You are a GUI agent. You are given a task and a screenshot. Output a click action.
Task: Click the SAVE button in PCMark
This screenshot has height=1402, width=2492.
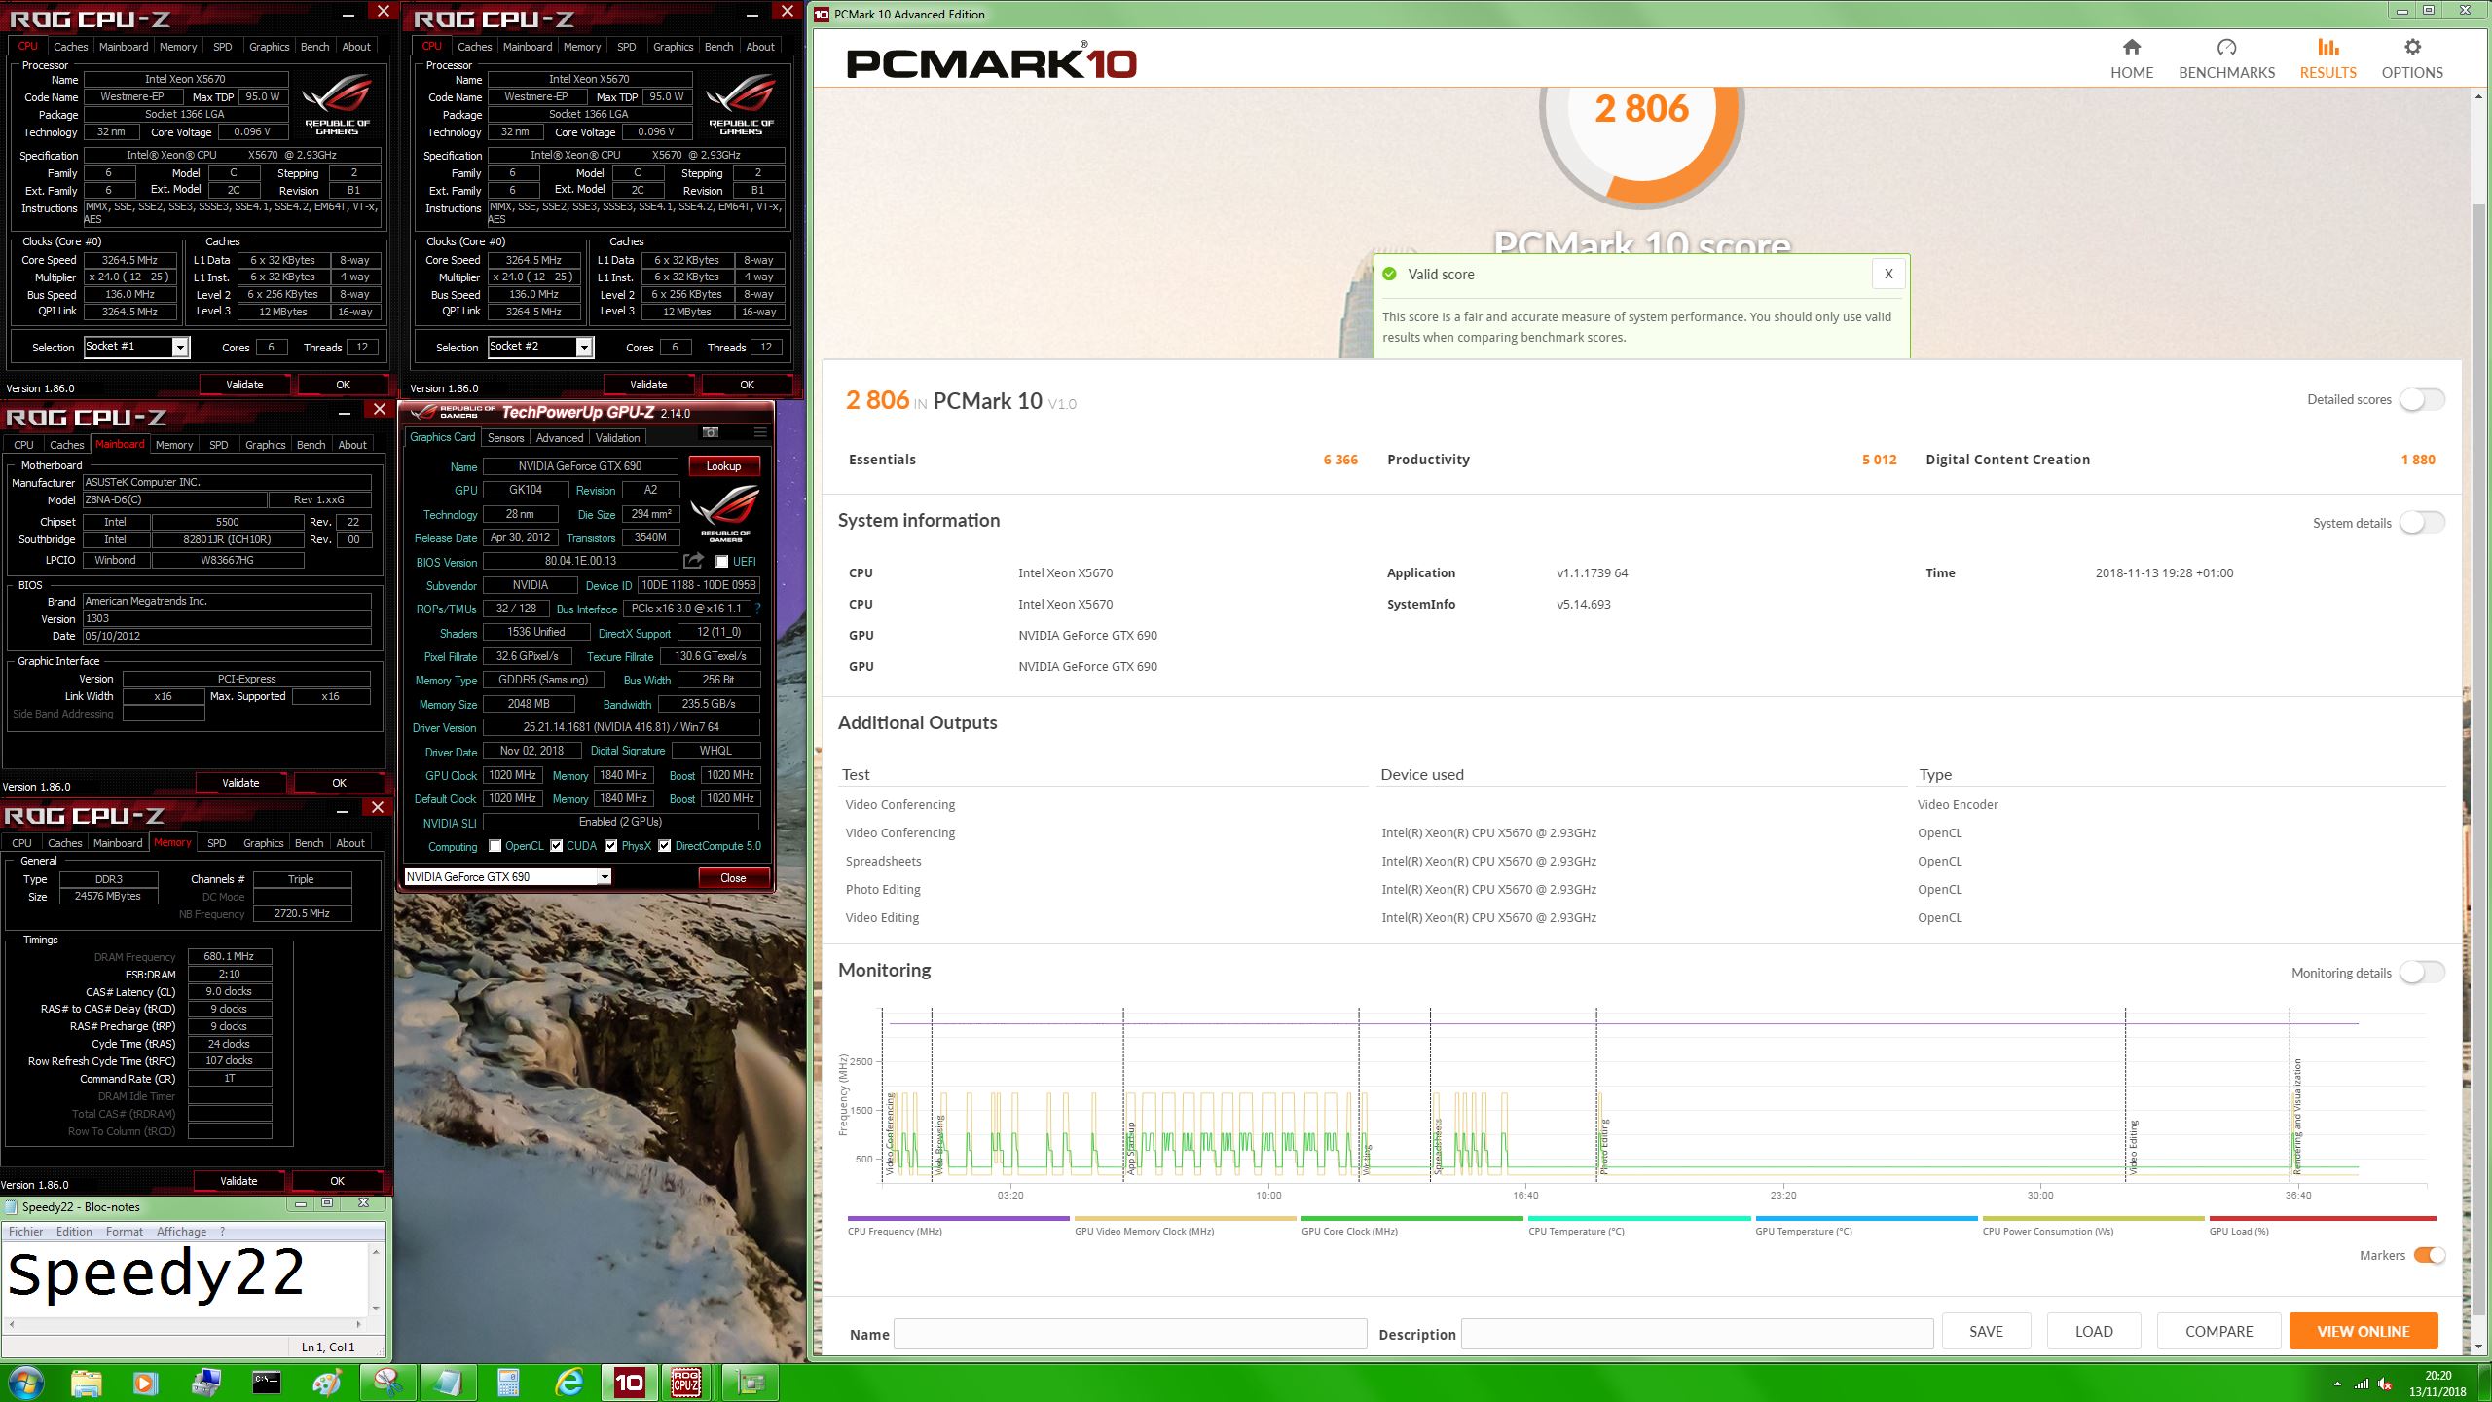point(1986,1331)
